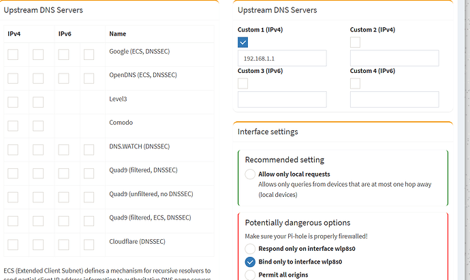Click the Custom 1 field containing 192.168.1.1
Screen dimensions: 470x280
[x=282, y=59]
